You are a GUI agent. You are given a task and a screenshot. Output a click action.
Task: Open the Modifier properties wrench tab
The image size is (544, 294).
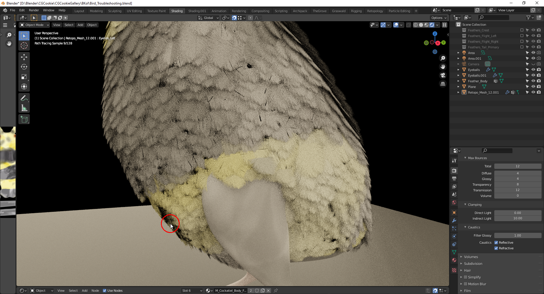[x=454, y=220]
